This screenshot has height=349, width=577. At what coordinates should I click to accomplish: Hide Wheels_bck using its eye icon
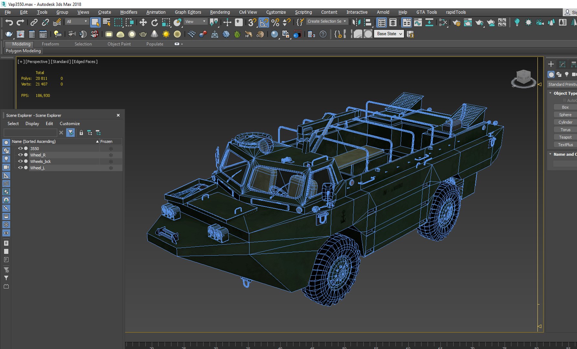pyautogui.click(x=20, y=161)
